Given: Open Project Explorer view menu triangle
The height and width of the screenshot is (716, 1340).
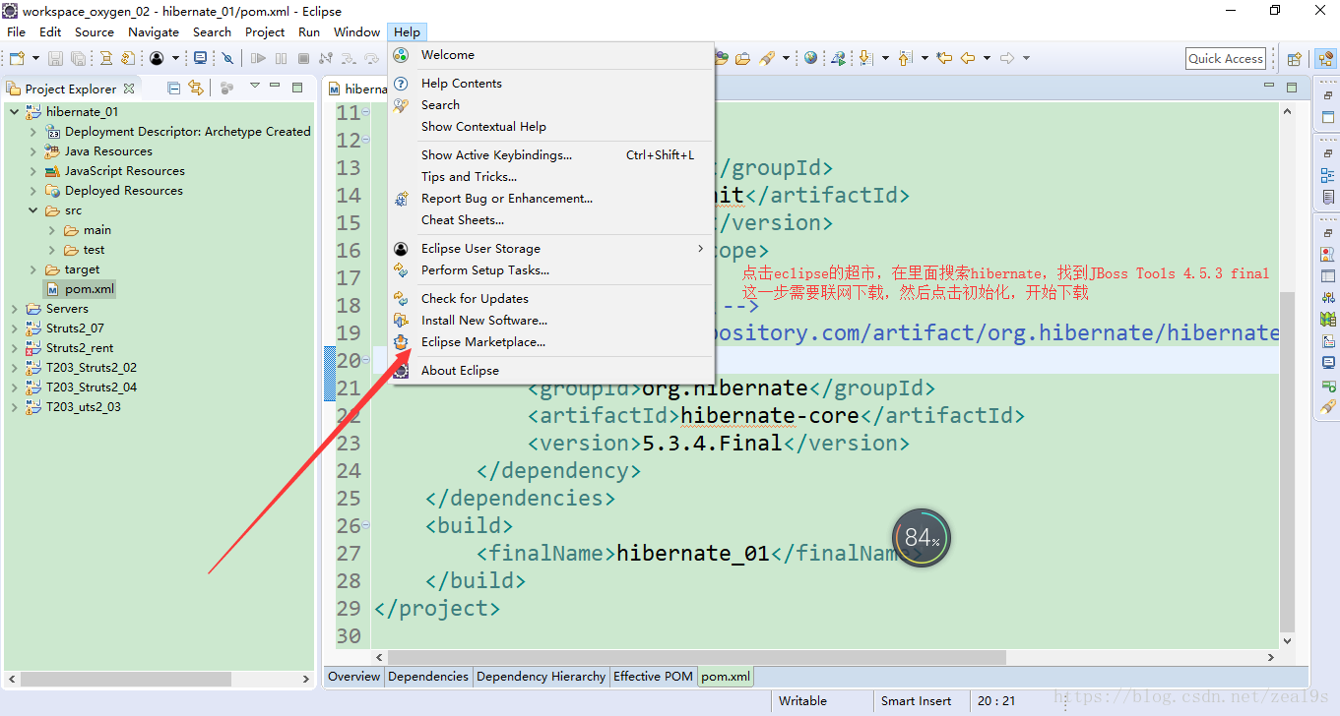Looking at the screenshot, I should point(255,87).
